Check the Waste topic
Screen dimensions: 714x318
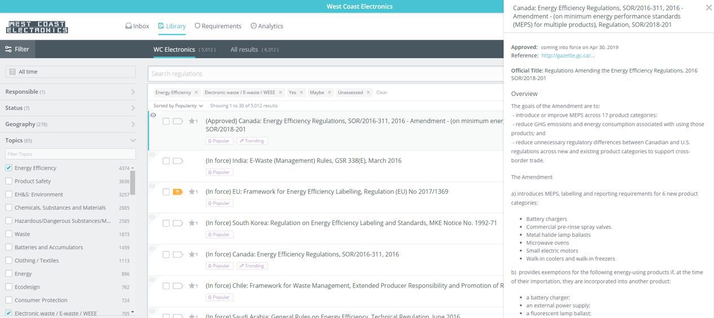[x=8, y=234]
